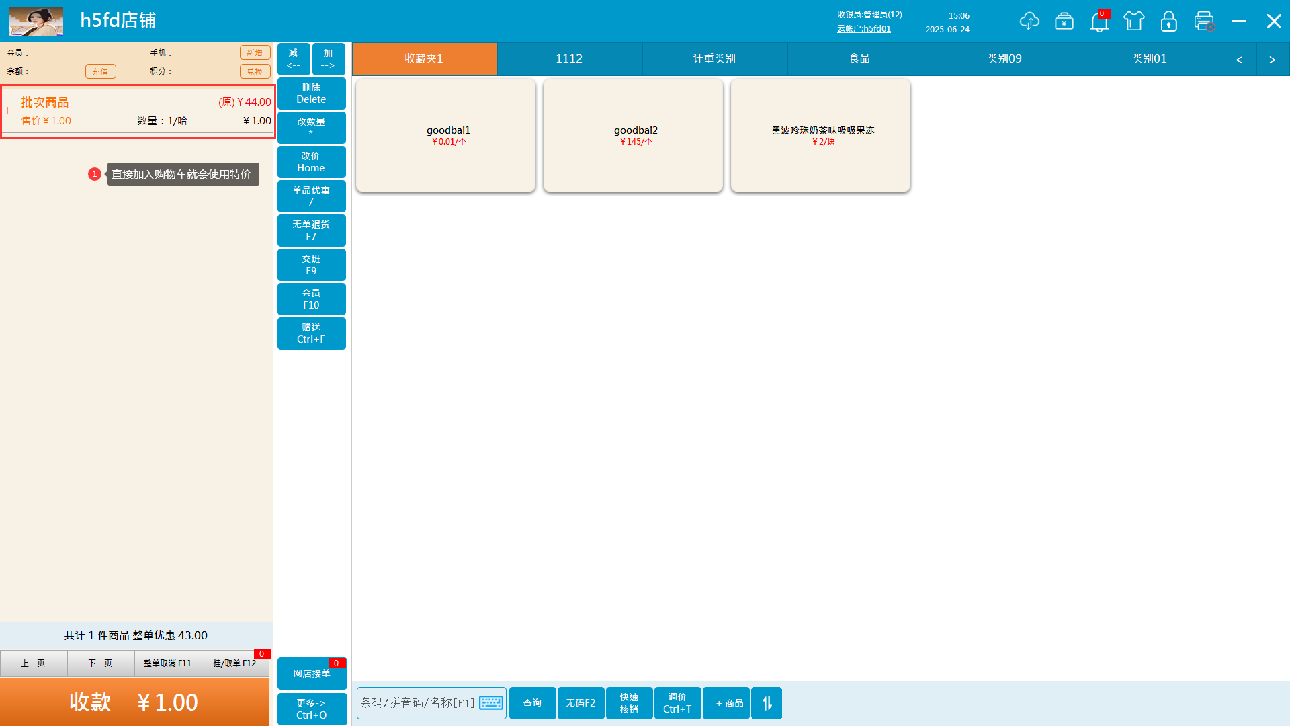Click the 云帐户:h5fd01 link
This screenshot has width=1290, height=726.
[863, 29]
